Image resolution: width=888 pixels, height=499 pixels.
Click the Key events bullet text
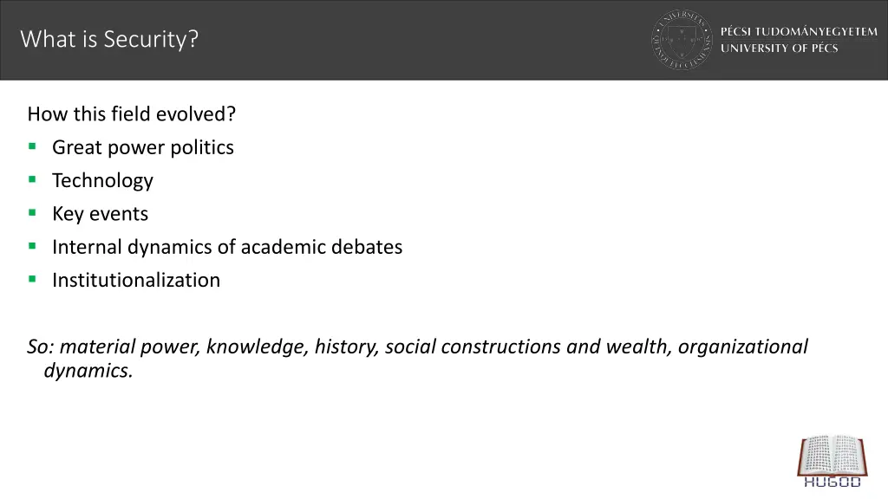(x=101, y=214)
